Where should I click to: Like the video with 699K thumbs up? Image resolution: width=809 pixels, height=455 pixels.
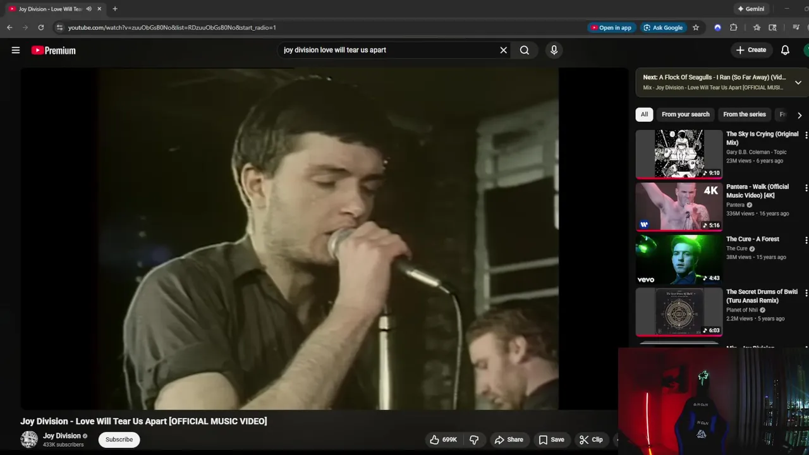(x=444, y=439)
